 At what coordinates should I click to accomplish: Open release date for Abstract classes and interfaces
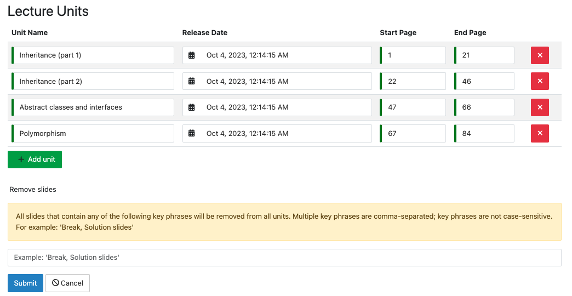(x=285, y=107)
